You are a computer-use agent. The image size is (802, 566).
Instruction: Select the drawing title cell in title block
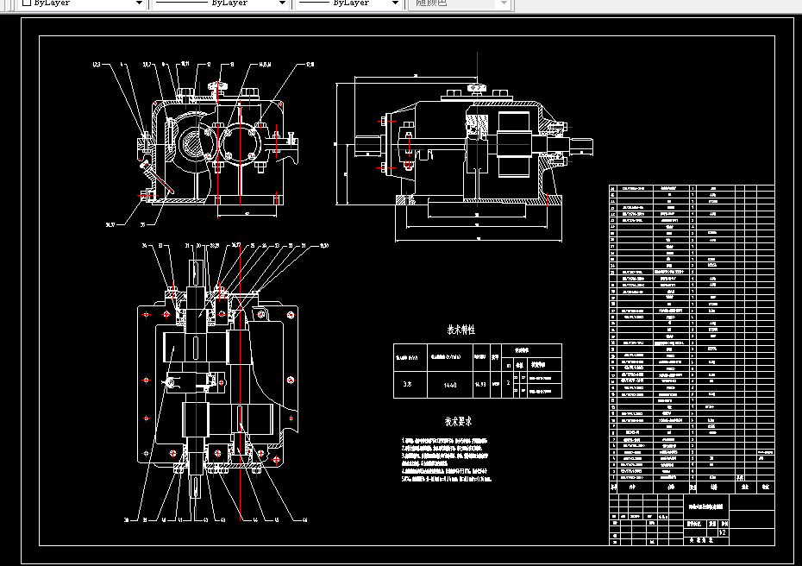pyautogui.click(x=705, y=506)
